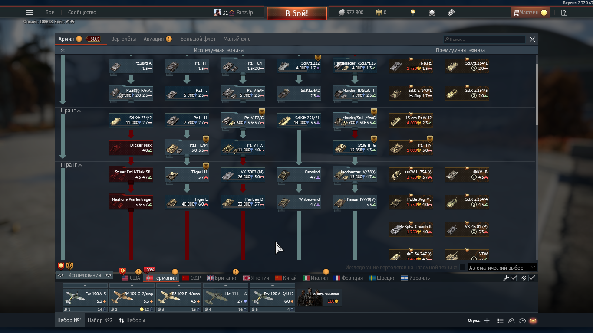Screen dimensions: 593x333
Task: Select crew slot Fw 190 A-5
Action: click(85, 297)
